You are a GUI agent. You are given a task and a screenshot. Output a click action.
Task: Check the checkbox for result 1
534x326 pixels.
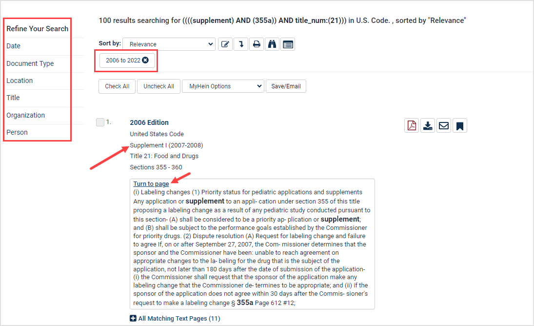tap(100, 122)
